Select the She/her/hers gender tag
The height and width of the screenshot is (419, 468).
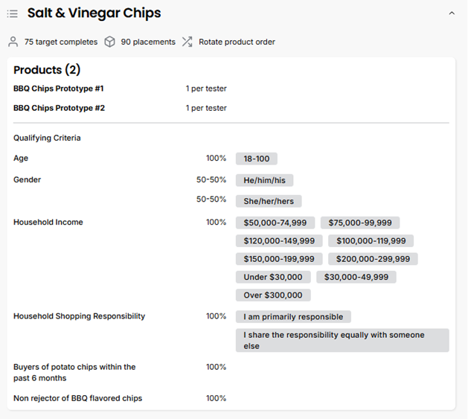click(269, 201)
